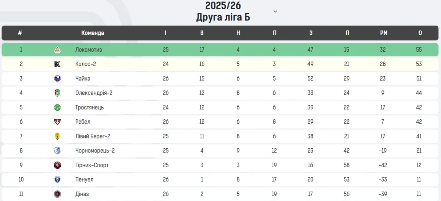
Task: Open the Локомотив team name link
Action: pyautogui.click(x=89, y=50)
